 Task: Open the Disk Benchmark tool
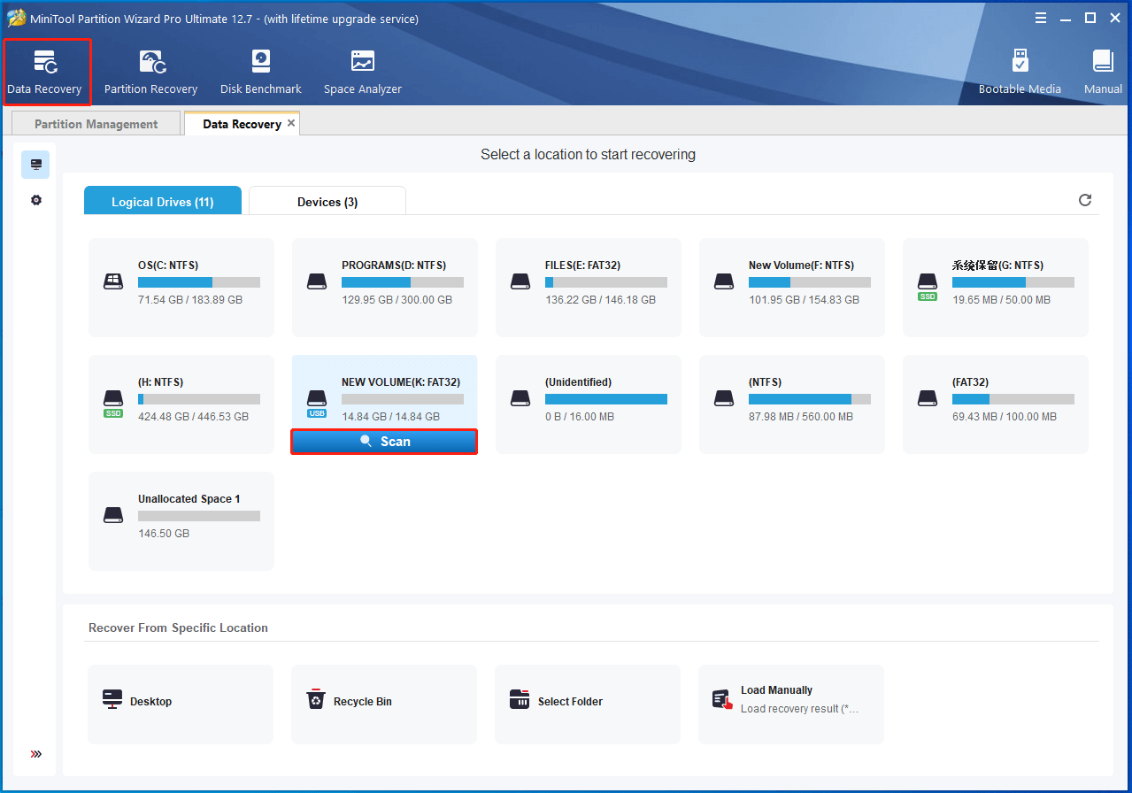(260, 72)
